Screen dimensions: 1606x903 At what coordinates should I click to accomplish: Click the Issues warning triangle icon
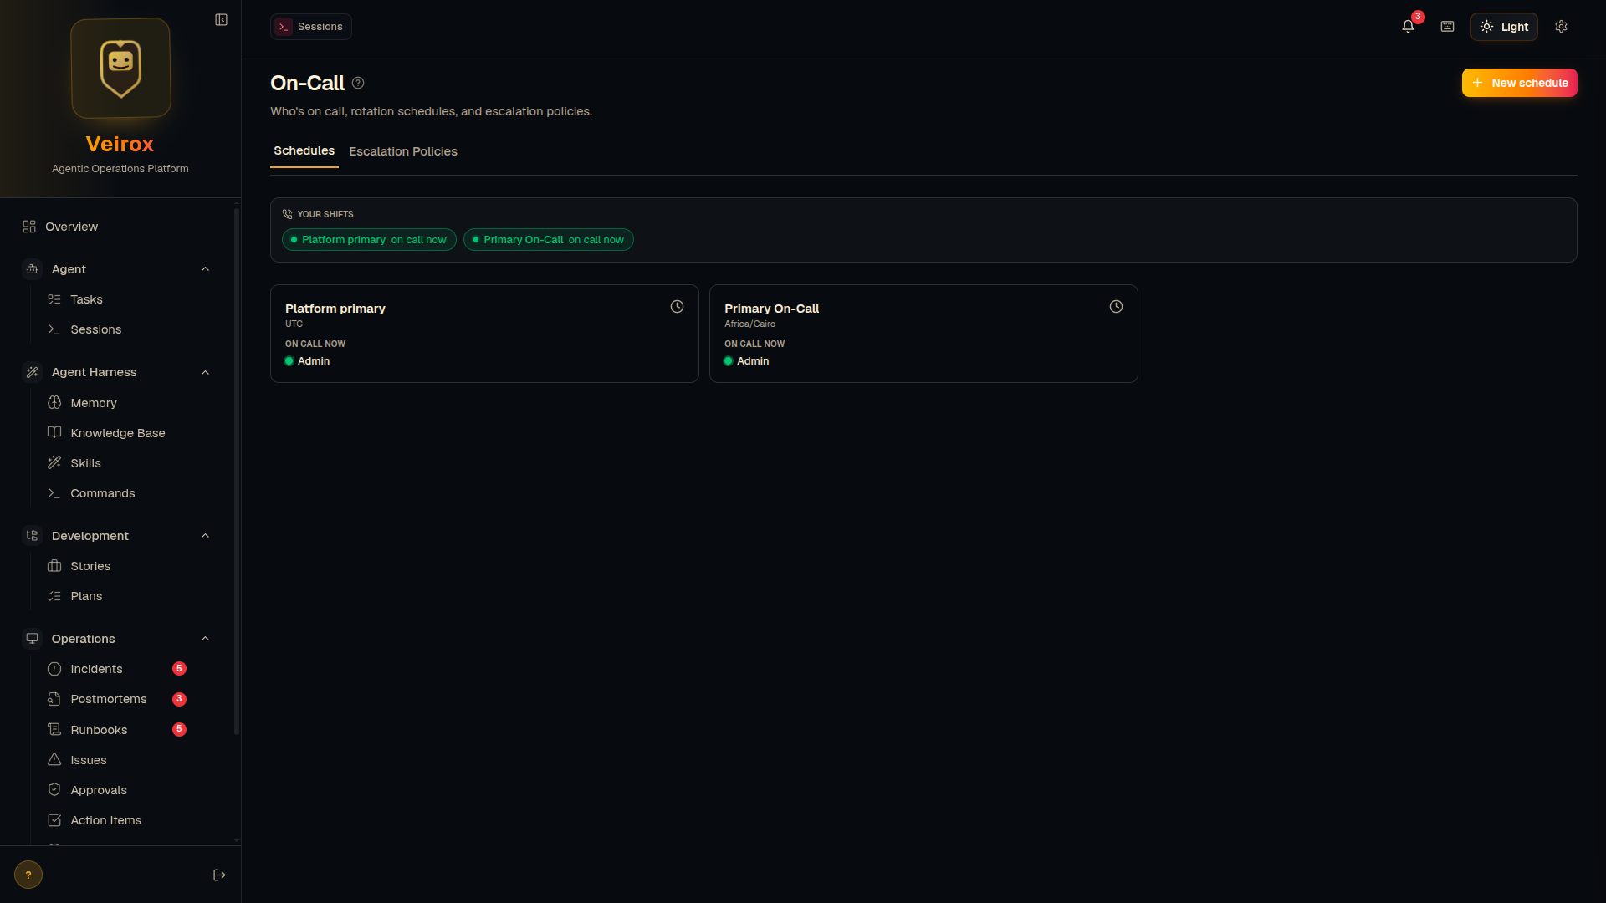tap(54, 759)
